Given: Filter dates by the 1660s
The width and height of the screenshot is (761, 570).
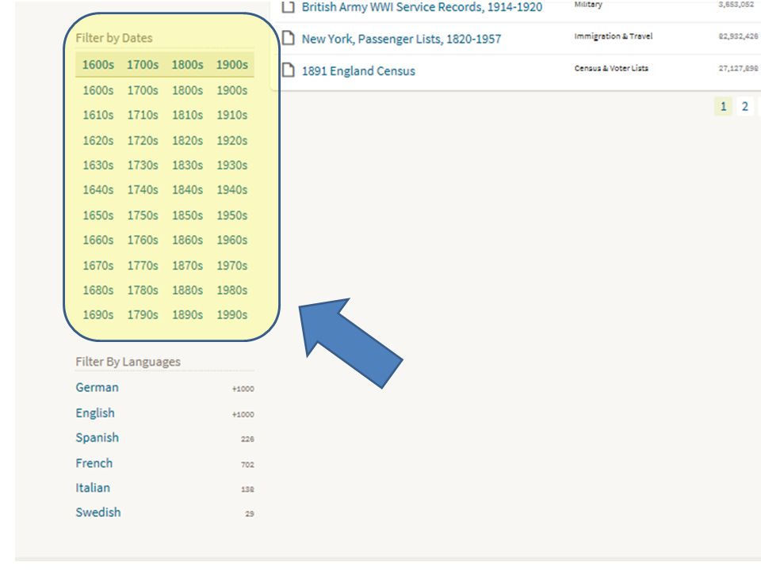Looking at the screenshot, I should (98, 240).
